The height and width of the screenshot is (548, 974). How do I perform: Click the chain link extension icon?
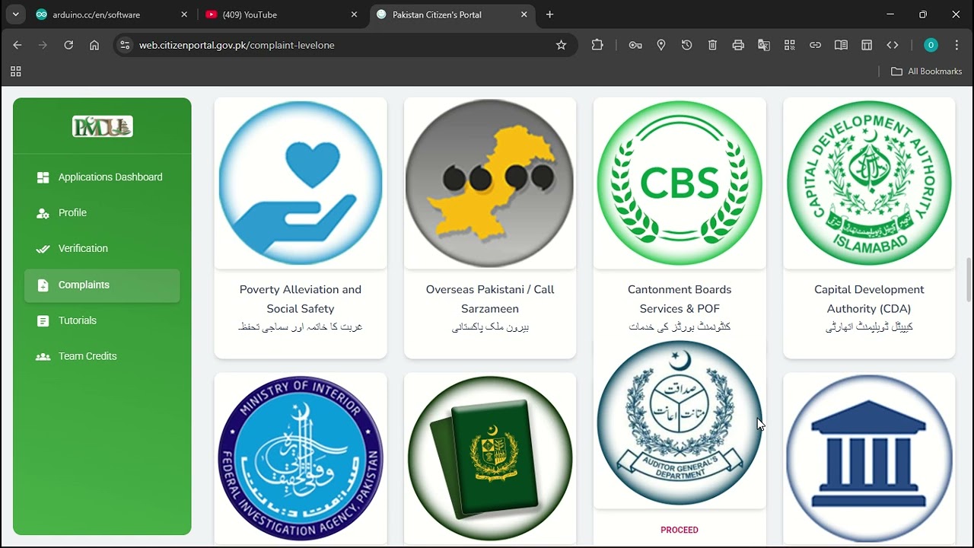click(815, 45)
